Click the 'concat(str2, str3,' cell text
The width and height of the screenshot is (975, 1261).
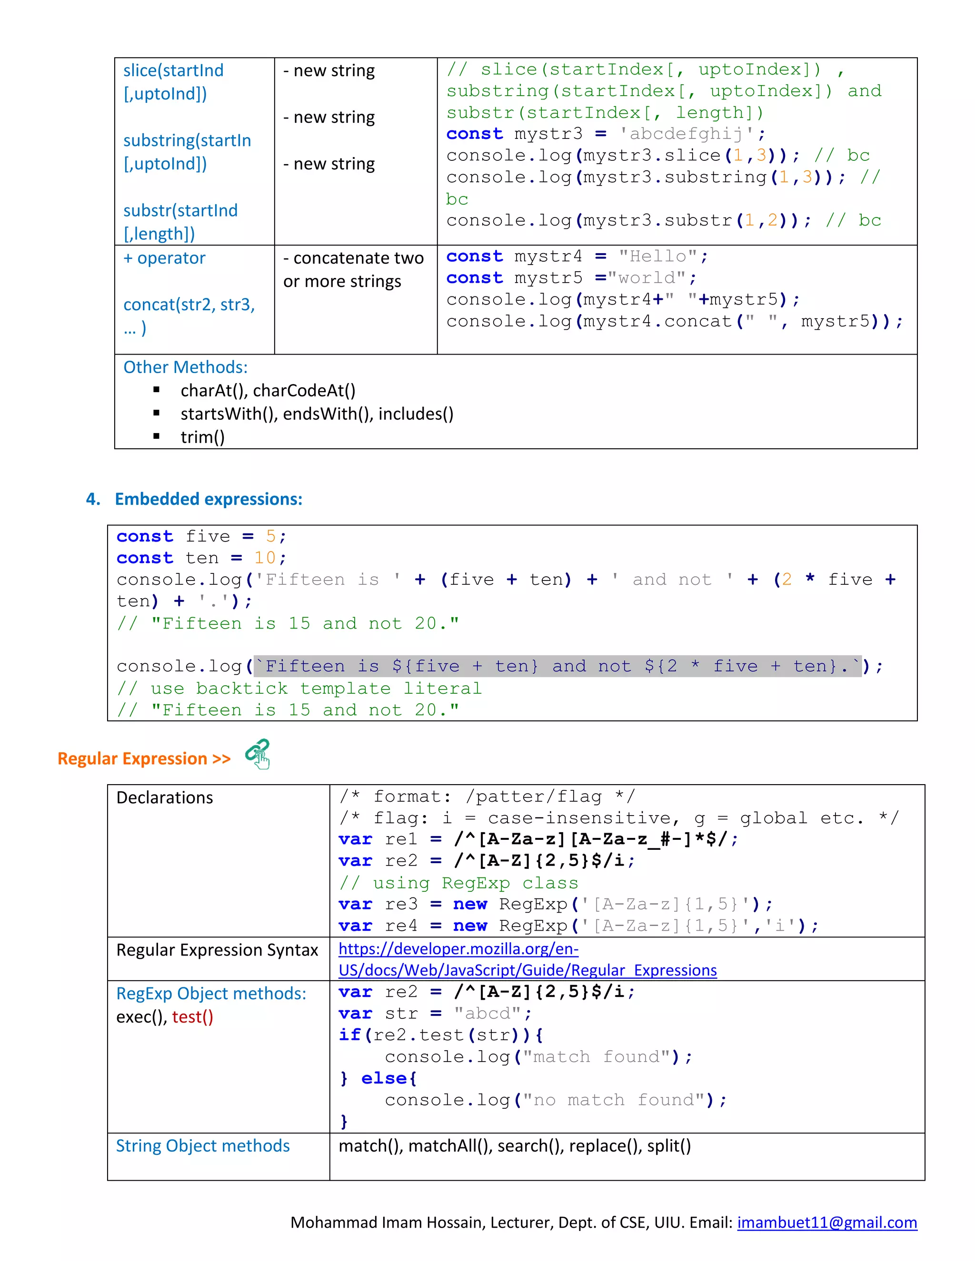[189, 304]
